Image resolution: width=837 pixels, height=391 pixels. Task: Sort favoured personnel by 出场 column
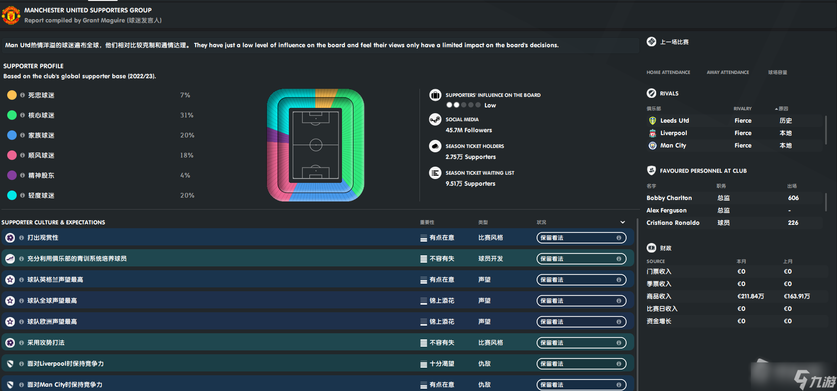tap(792, 186)
